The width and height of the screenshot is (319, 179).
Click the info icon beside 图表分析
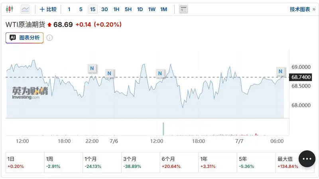pyautogui.click(x=49, y=38)
